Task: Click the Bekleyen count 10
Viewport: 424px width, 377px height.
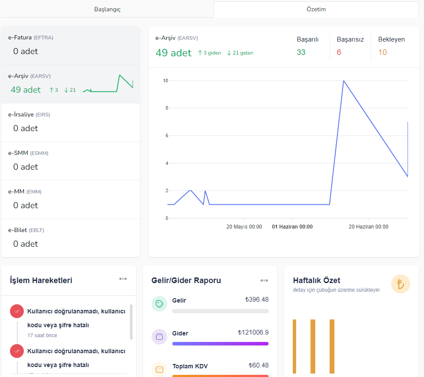Action: tap(382, 52)
